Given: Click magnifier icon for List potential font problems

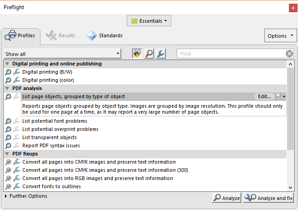Looking at the screenshot, I should (x=8, y=121).
